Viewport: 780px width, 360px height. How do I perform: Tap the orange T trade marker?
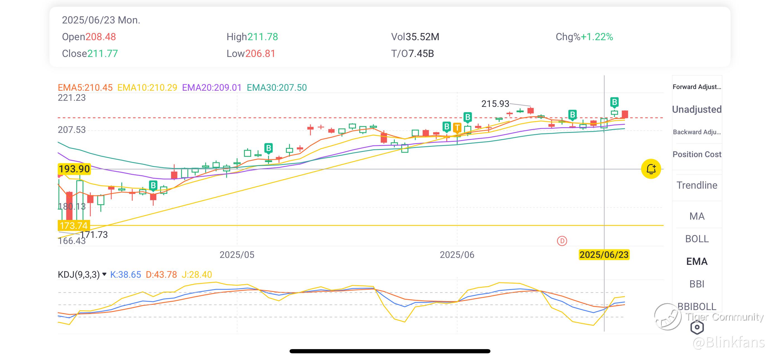tap(457, 128)
